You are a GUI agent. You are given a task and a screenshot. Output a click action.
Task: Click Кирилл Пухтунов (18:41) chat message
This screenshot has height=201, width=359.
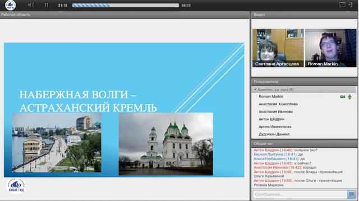(278, 155)
